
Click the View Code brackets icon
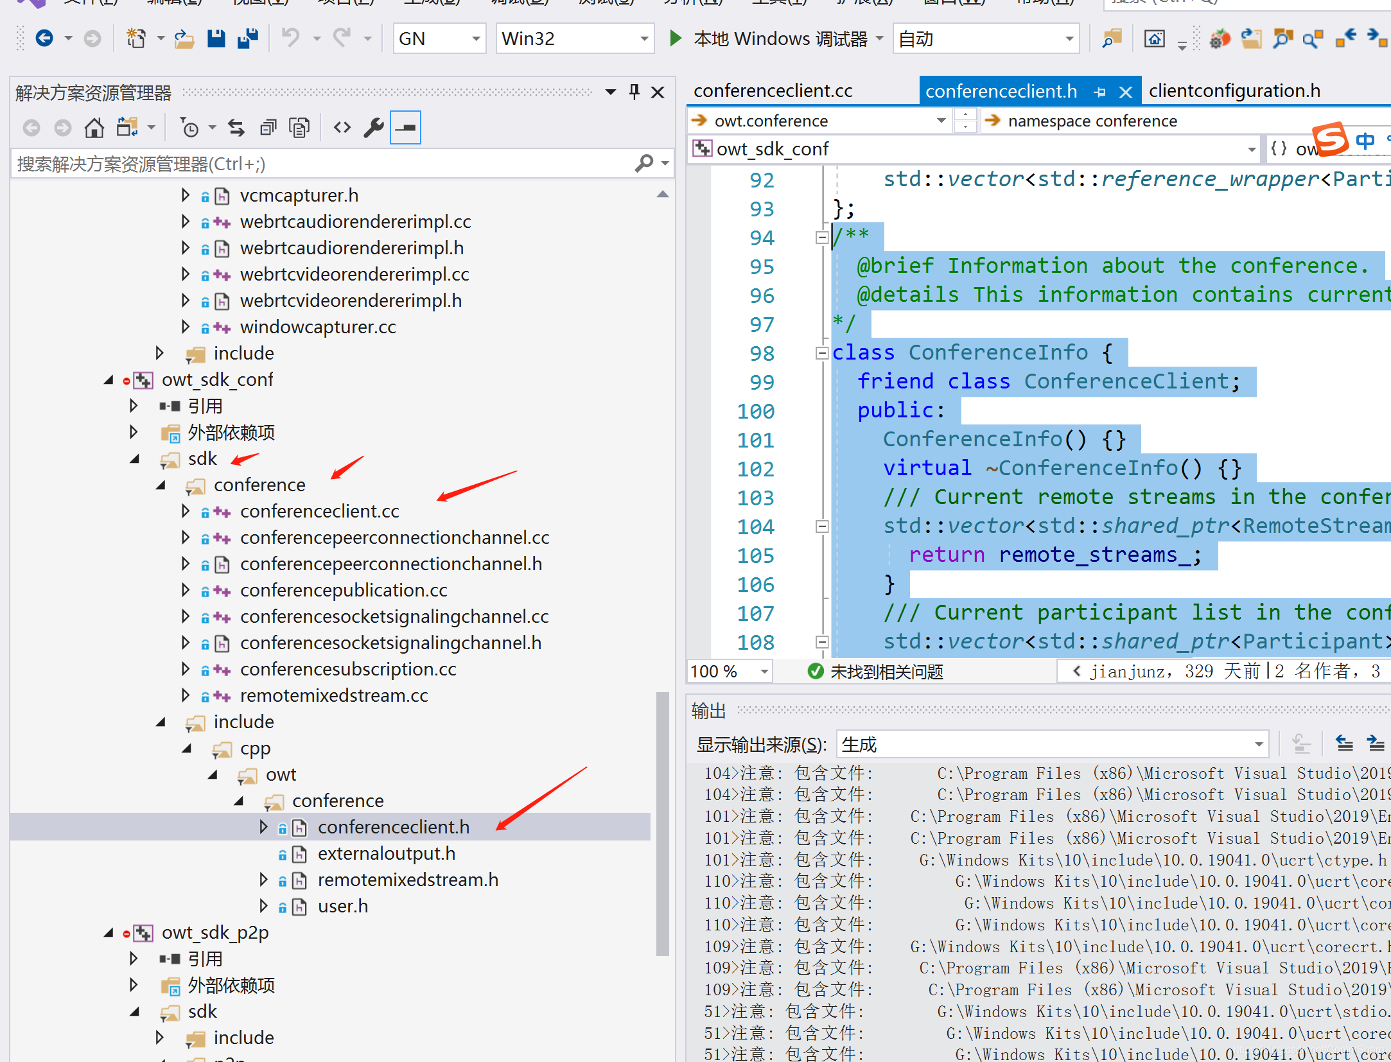click(x=342, y=128)
